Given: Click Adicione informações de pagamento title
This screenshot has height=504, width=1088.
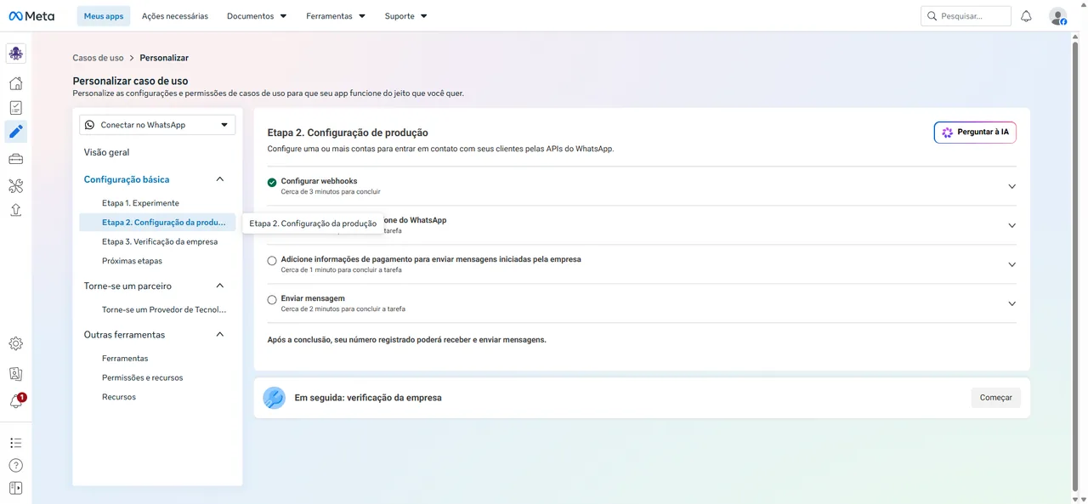Looking at the screenshot, I should (431, 259).
